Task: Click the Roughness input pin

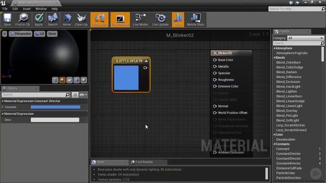Action: [x=215, y=80]
